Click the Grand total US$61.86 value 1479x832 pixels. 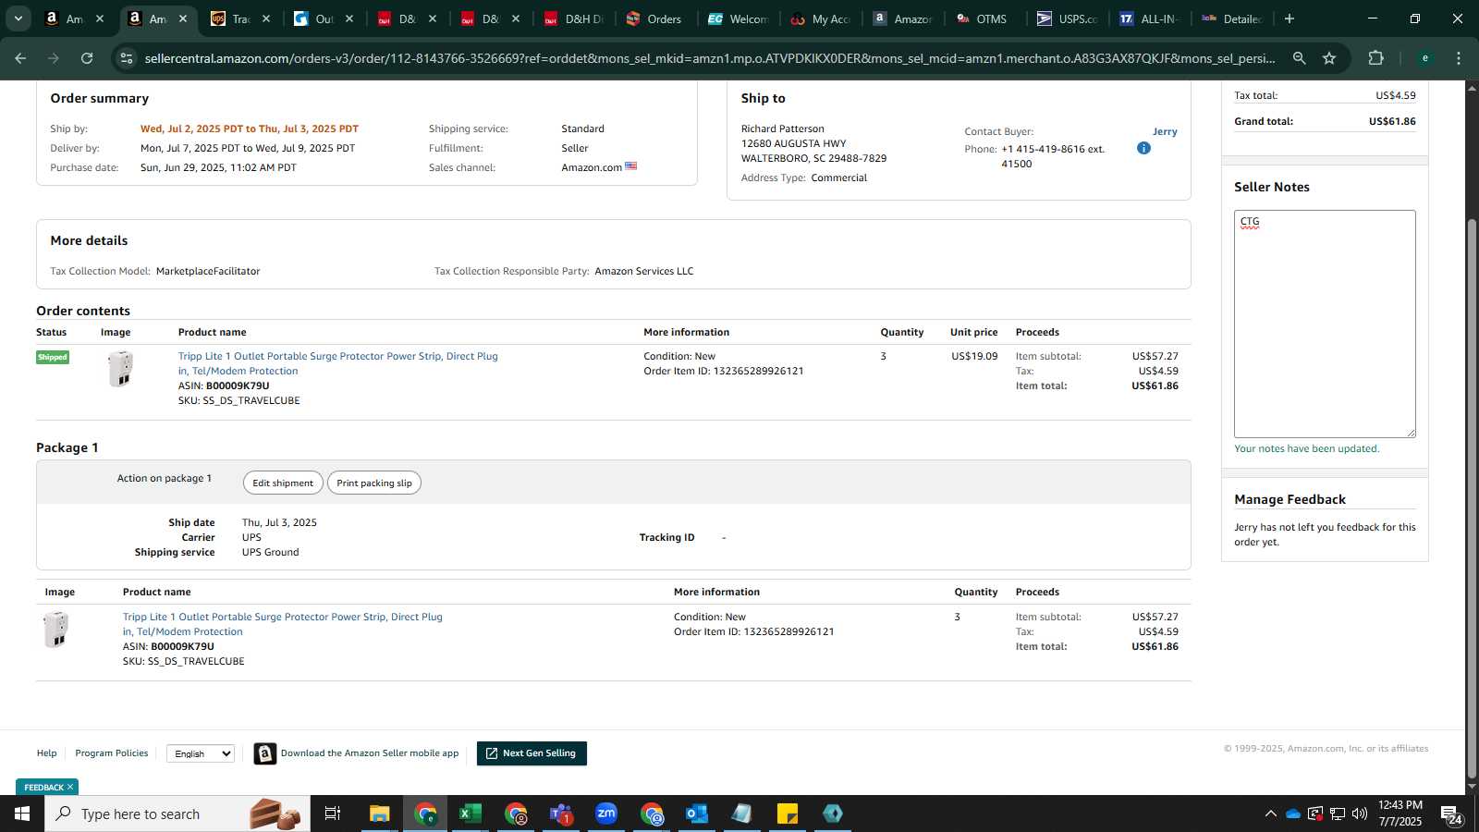click(1392, 121)
